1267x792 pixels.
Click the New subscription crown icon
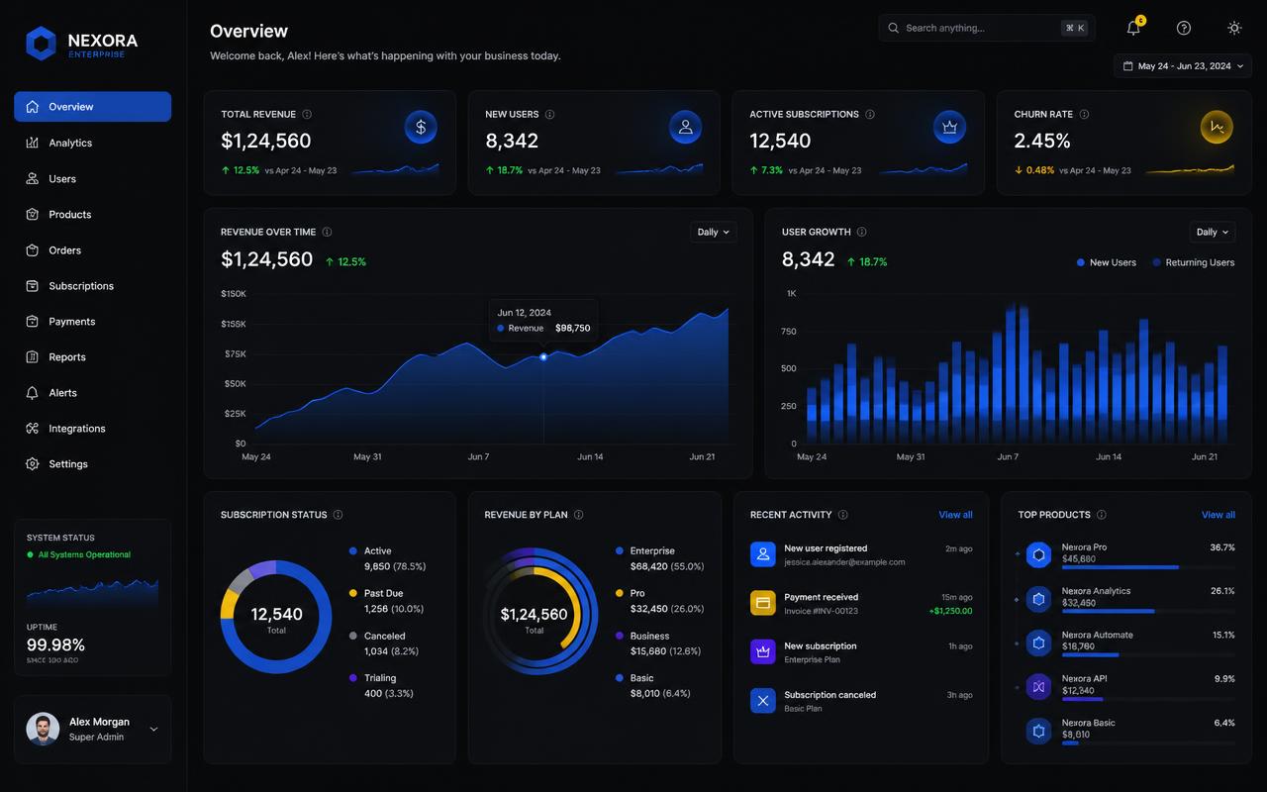pyautogui.click(x=763, y=652)
